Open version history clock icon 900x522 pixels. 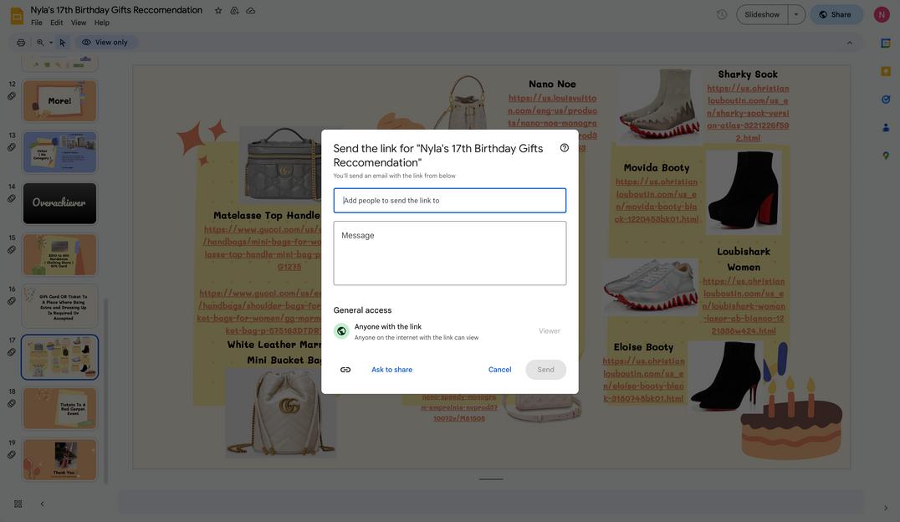[x=722, y=14]
